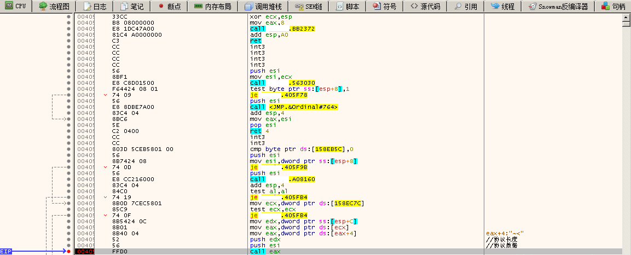Select 'cmp byte ptr ds:[158EB5C],0' instruction
Image resolution: width=631 pixels, height=255 pixels.
tap(301, 149)
